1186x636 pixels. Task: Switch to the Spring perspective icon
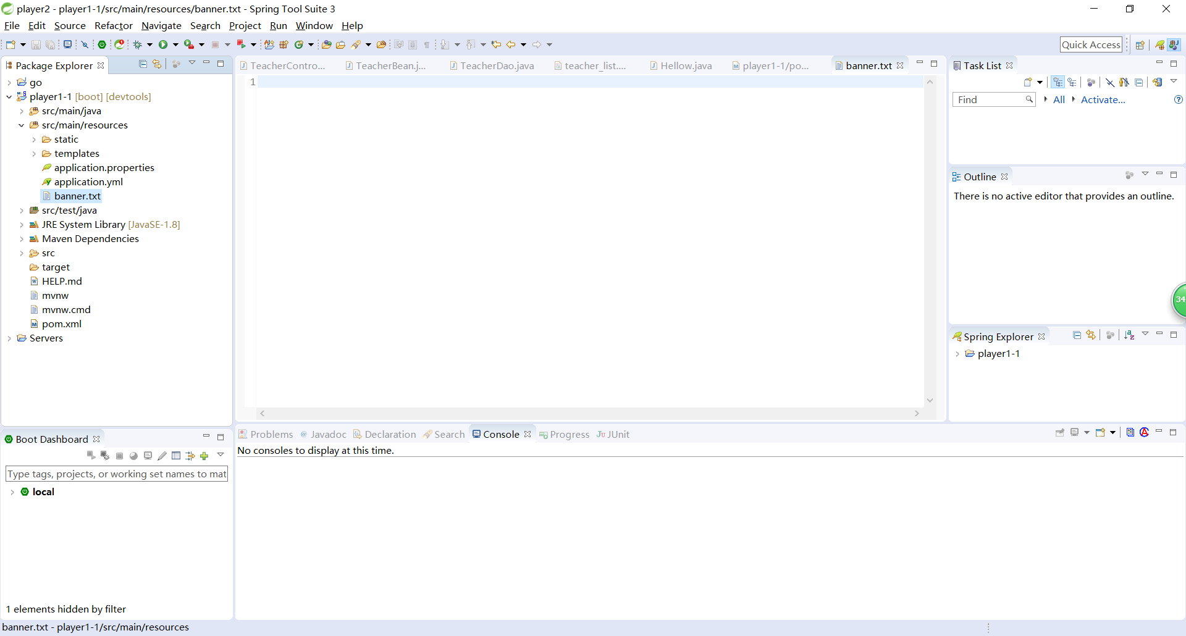(x=1160, y=44)
